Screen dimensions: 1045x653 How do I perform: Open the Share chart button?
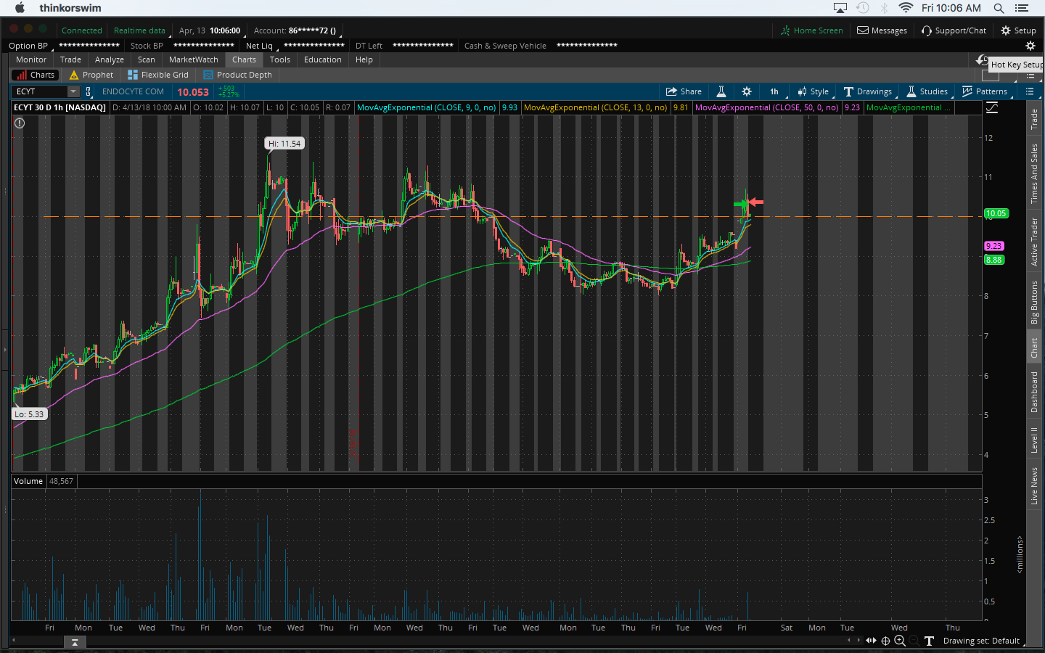684,91
